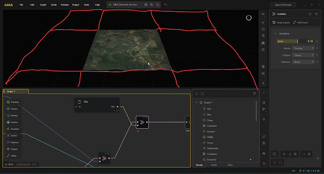Screen dimensions: 324x174
Task: Open the Modify node category
Action: (12, 115)
